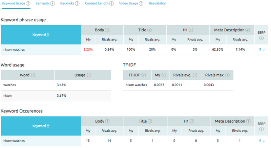Click the 100% title value
This screenshot has width=271, height=148.
click(x=131, y=50)
